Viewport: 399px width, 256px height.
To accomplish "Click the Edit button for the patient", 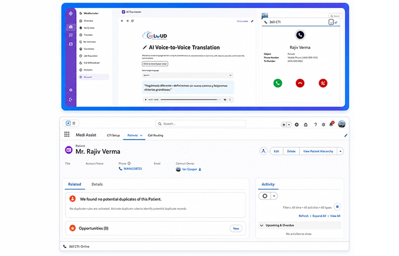I will (276, 151).
